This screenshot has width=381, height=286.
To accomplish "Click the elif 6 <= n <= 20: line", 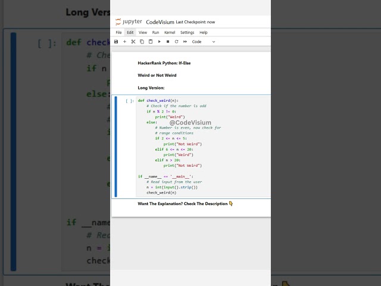I will 174,150.
